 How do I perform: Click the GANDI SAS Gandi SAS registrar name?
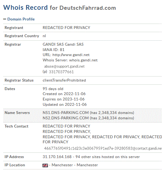click(63, 44)
